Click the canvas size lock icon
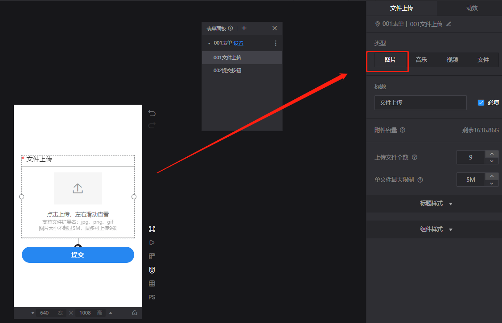Screen dimensions: 502x323 (x=135, y=313)
